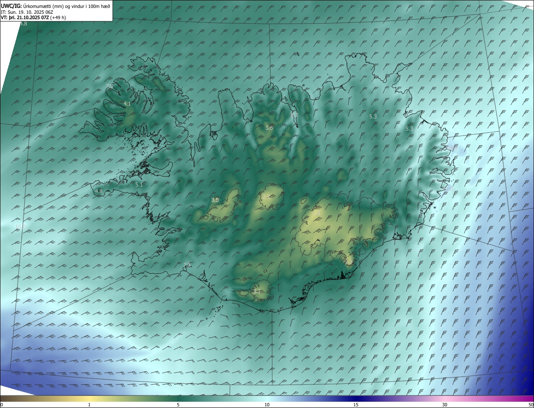Screen dimensions: 534x408
Task: Click the title 'Úrkomumætti (mm) og vindur í 100m hæð'
Action: coord(67,6)
